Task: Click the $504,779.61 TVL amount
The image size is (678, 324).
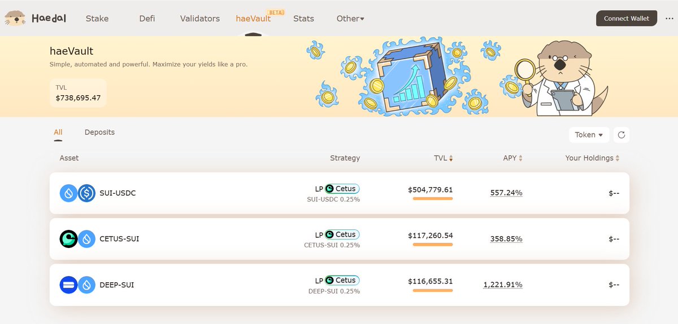Action: [431, 190]
